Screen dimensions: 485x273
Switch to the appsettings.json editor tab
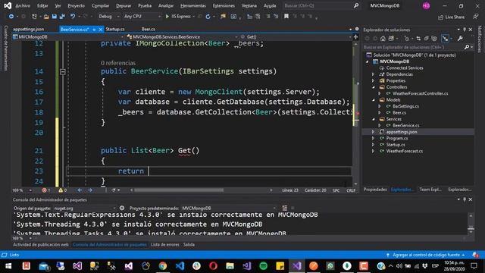click(x=28, y=29)
